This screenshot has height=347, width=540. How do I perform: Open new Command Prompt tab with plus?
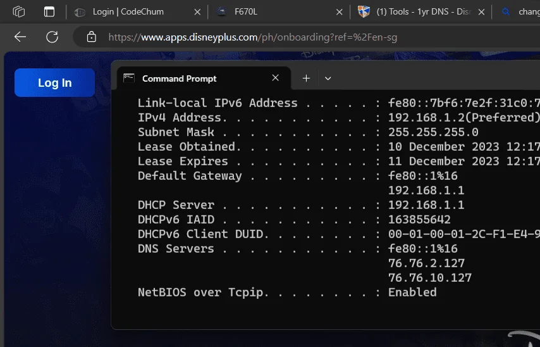(306, 79)
